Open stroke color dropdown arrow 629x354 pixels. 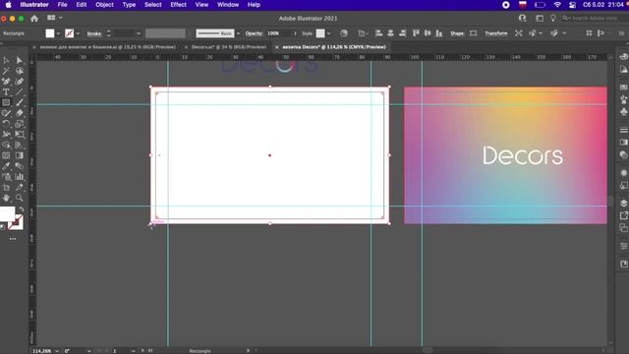tap(78, 33)
